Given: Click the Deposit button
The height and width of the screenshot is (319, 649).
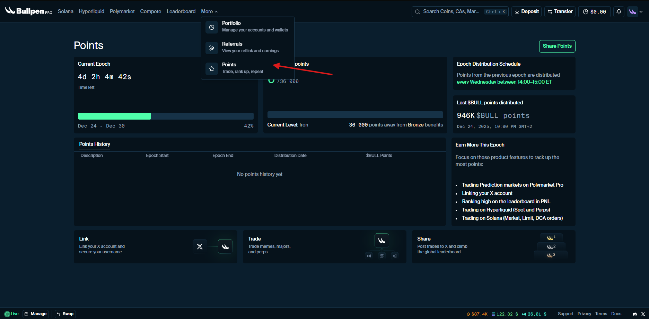Looking at the screenshot, I should point(526,12).
